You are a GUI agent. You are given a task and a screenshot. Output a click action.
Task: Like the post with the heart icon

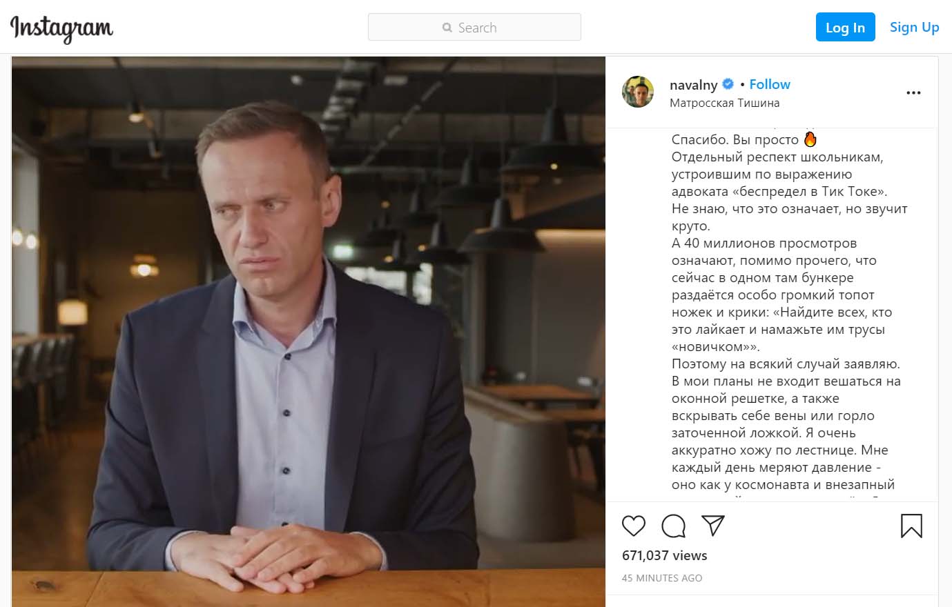click(x=633, y=526)
